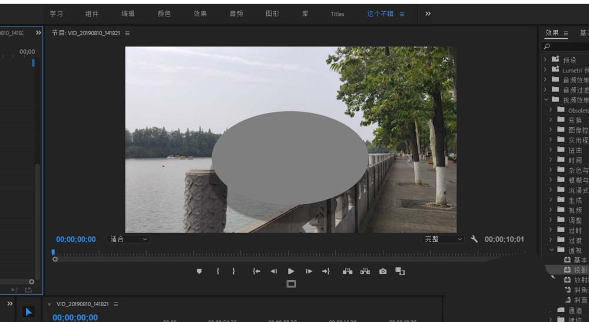Click the Program monitor blue playhead
Image resolution: width=589 pixels, height=322 pixels.
pos(53,252)
